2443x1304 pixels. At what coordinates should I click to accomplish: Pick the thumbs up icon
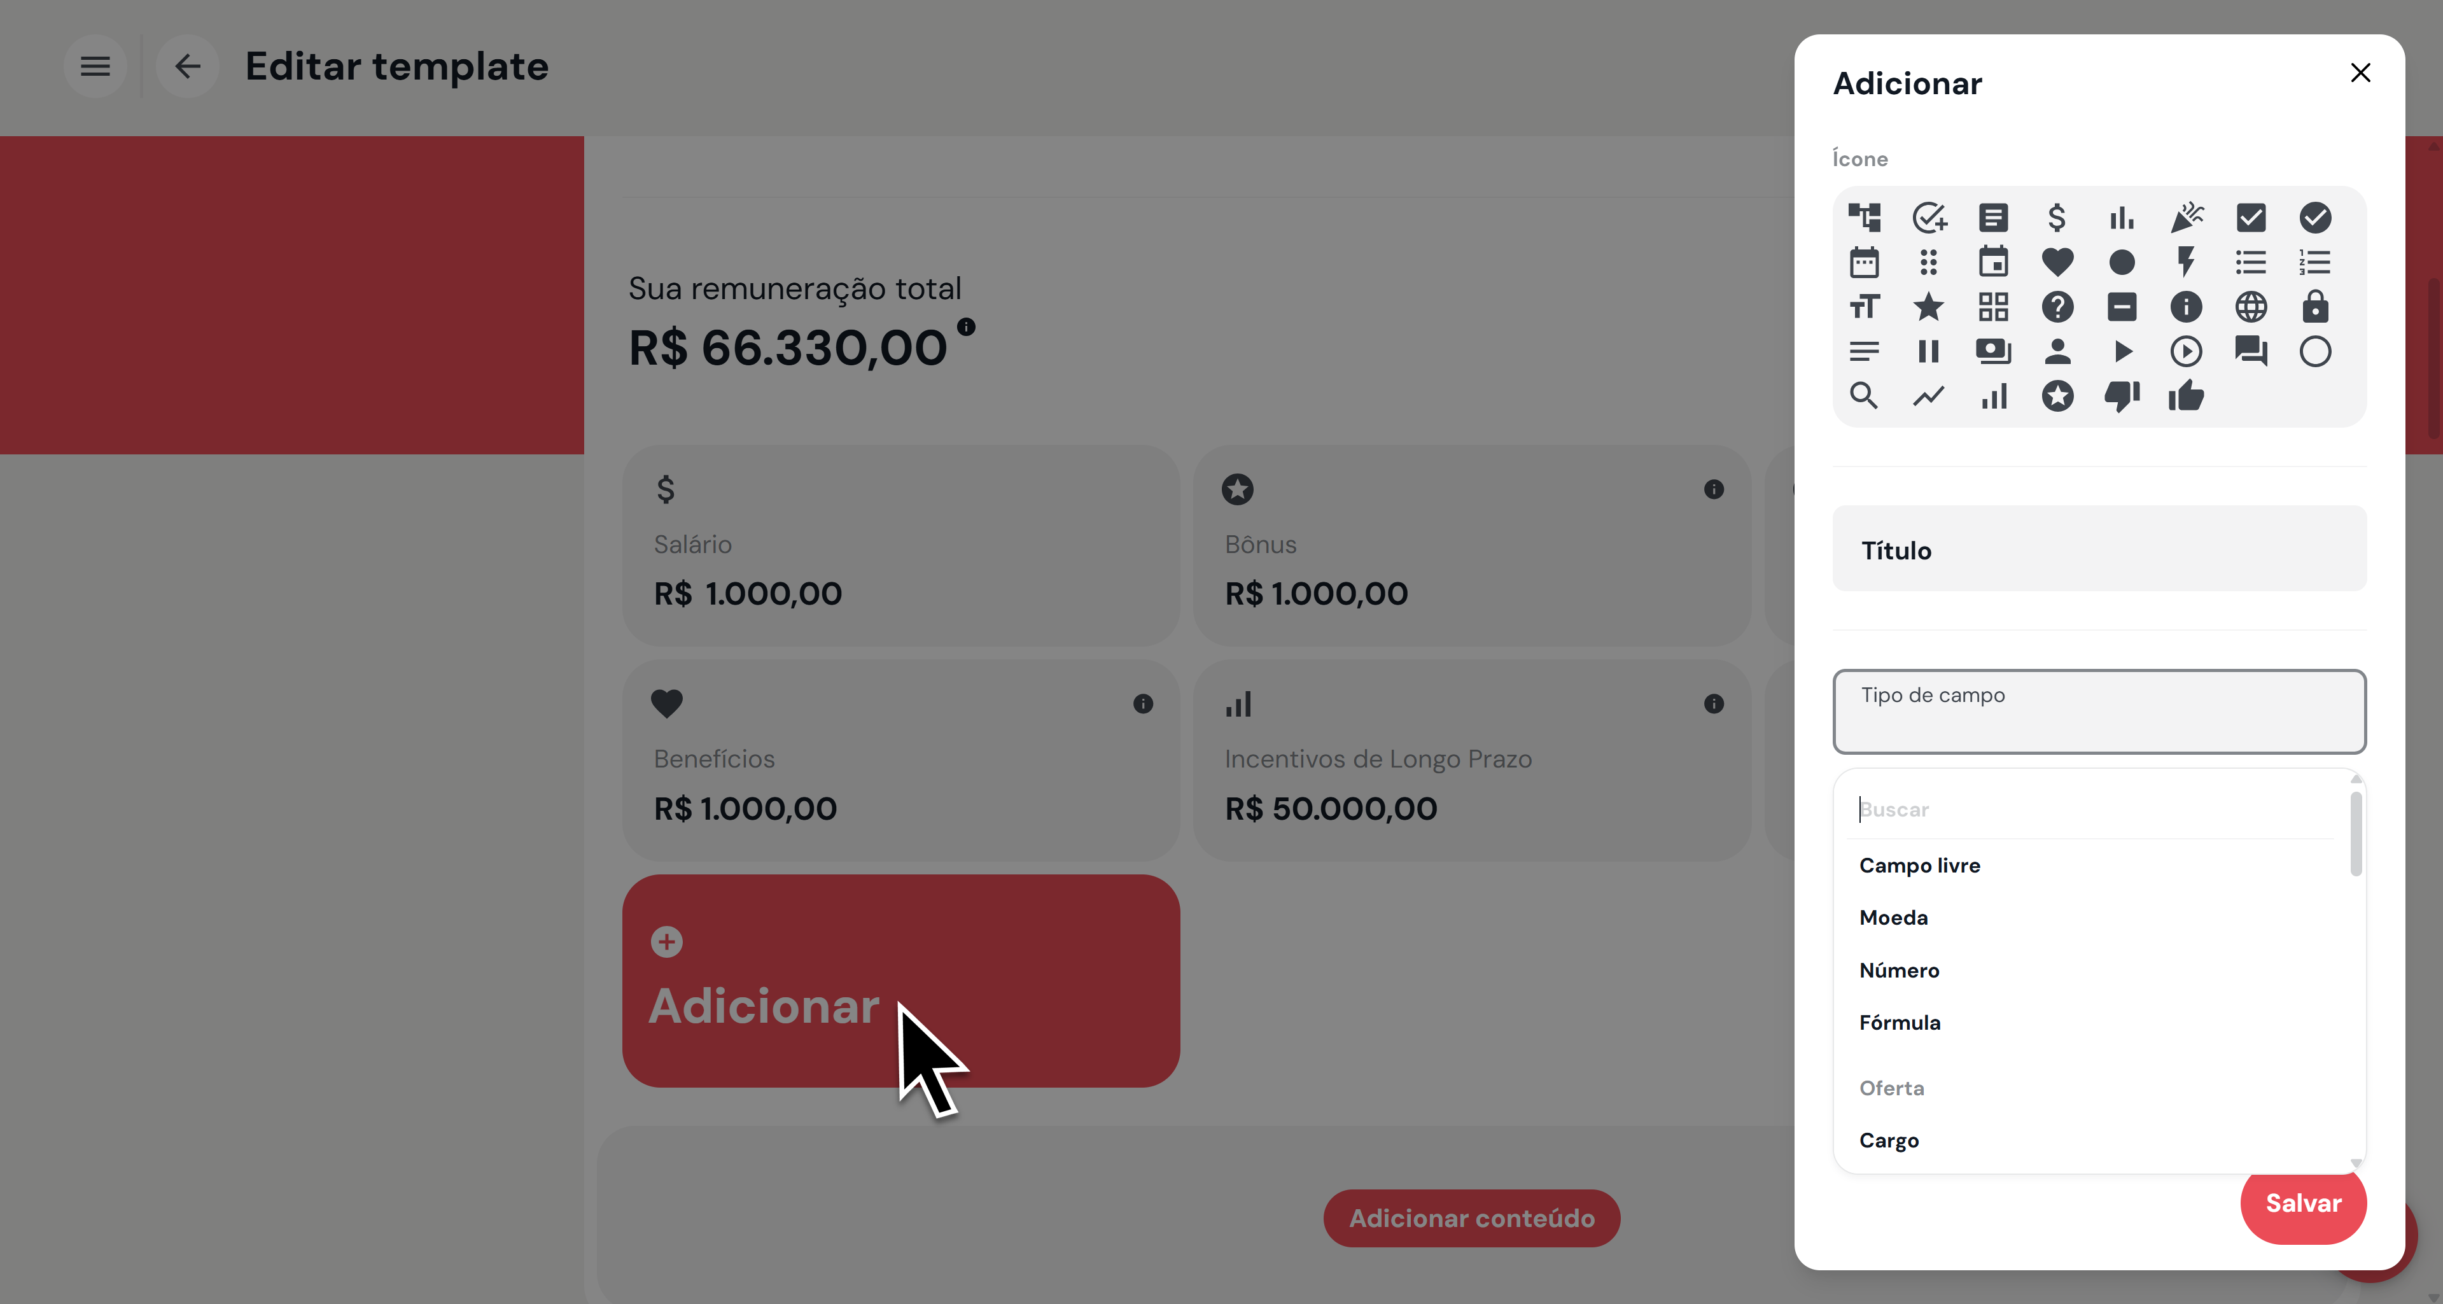pos(2186,396)
